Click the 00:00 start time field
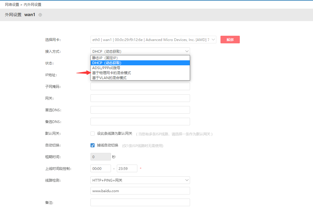 point(101,168)
